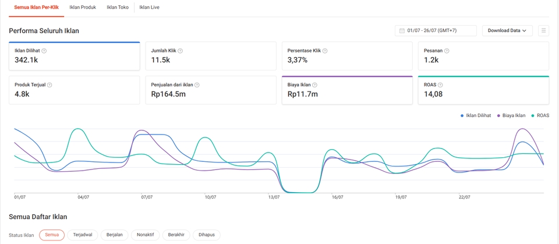Switch to the Iklan Live tab
This screenshot has height=244, width=559.
click(x=149, y=8)
